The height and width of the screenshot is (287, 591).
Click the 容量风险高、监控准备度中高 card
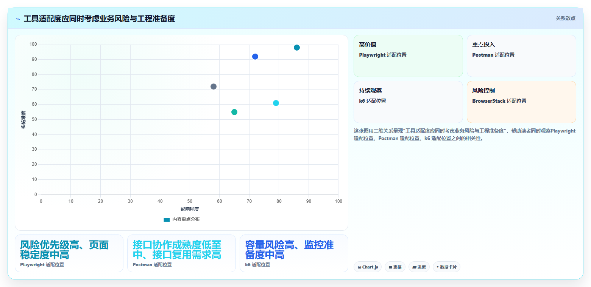[294, 253]
